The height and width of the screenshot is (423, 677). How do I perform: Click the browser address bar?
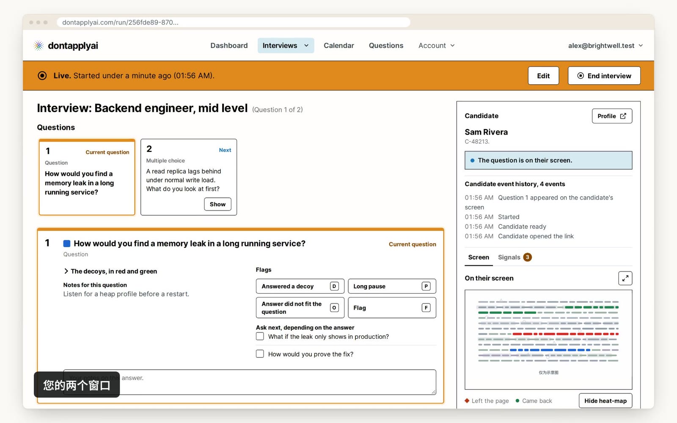(x=234, y=22)
